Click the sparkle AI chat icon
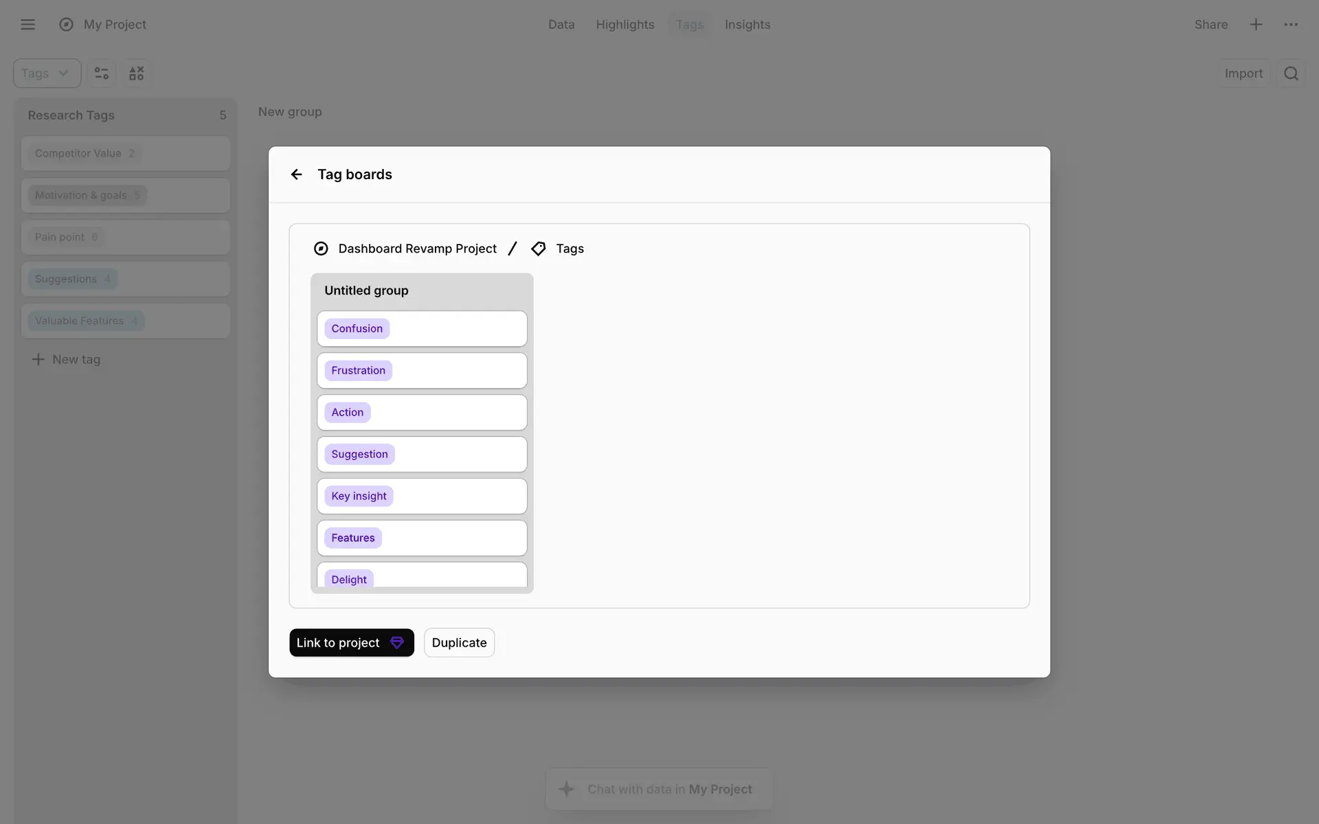 [567, 789]
